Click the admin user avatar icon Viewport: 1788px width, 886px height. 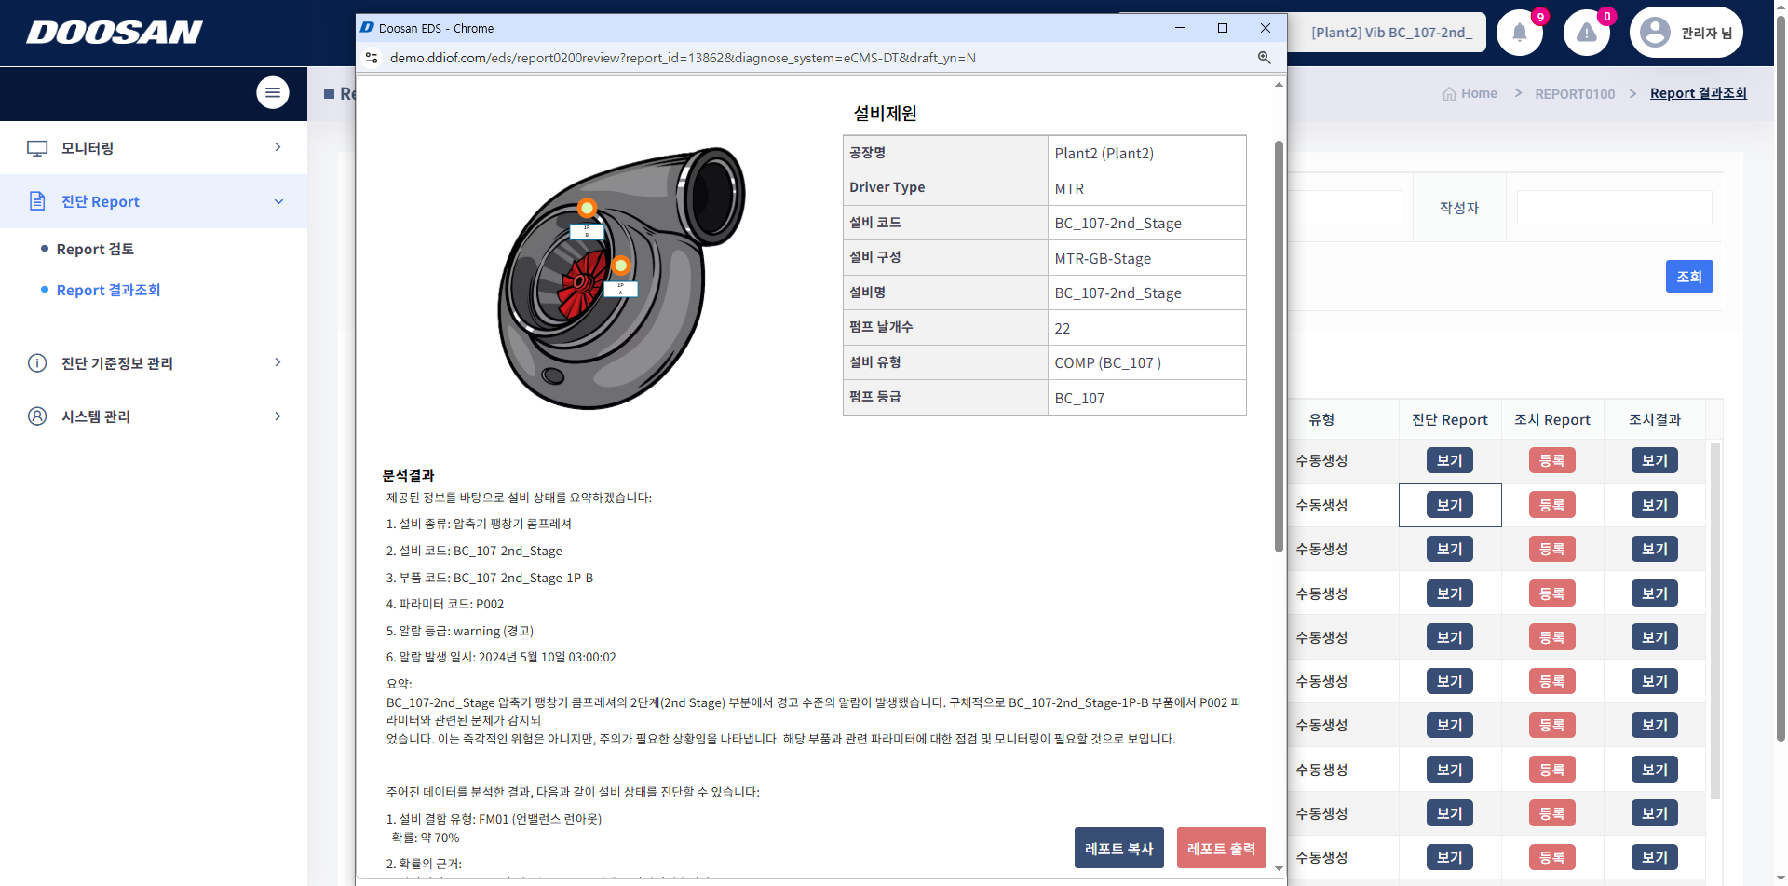pos(1655,33)
